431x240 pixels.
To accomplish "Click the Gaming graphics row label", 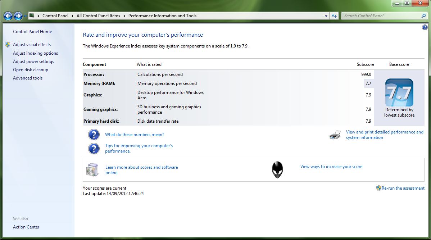I will coord(101,109).
